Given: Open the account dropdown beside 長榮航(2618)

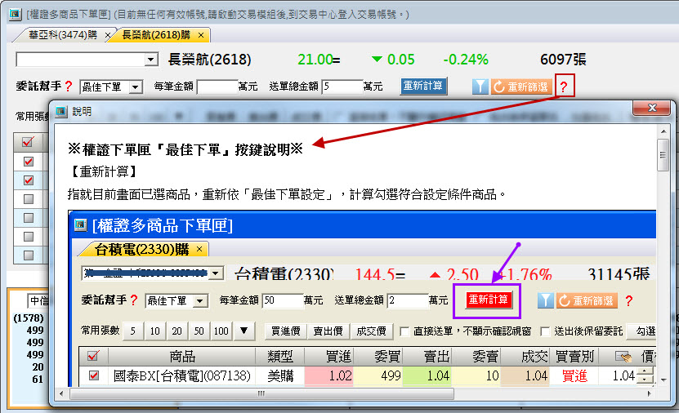Looking at the screenshot, I should [151, 60].
